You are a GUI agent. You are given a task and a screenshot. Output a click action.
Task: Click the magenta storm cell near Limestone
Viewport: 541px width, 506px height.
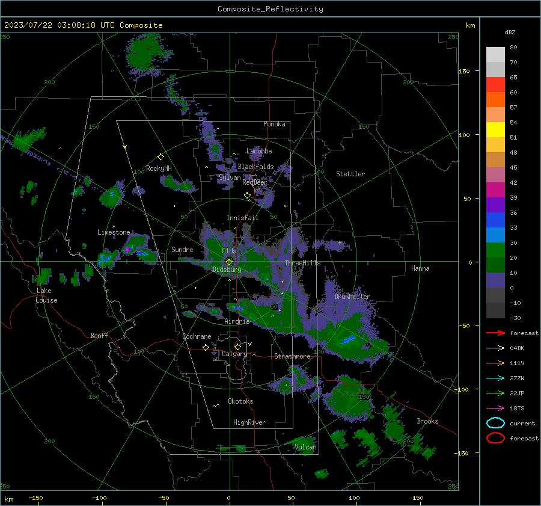127,249
